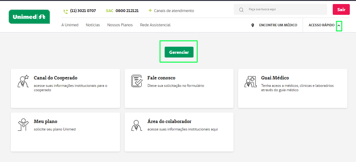Click Encontre um Médico link
This screenshot has width=356, height=162.
278,25
